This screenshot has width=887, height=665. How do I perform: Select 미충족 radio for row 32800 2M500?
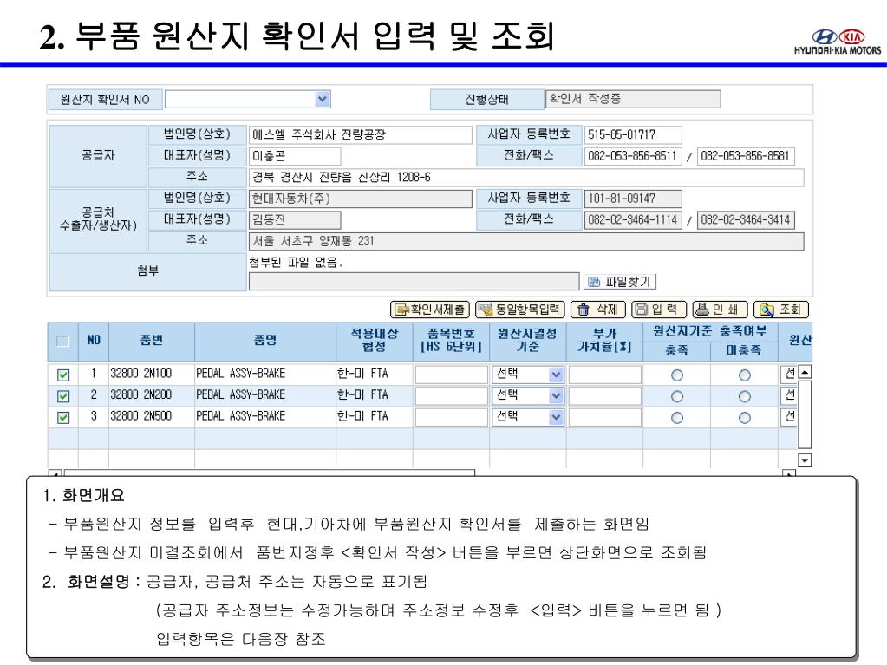click(x=745, y=418)
